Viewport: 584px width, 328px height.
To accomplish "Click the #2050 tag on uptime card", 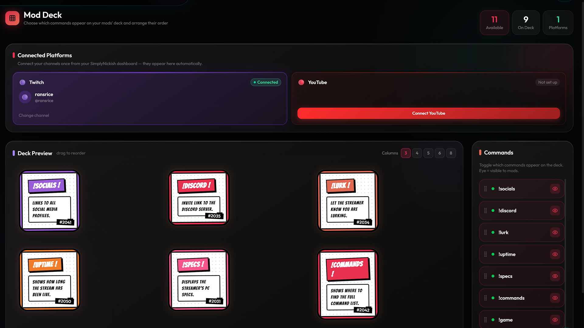I will tap(64, 301).
